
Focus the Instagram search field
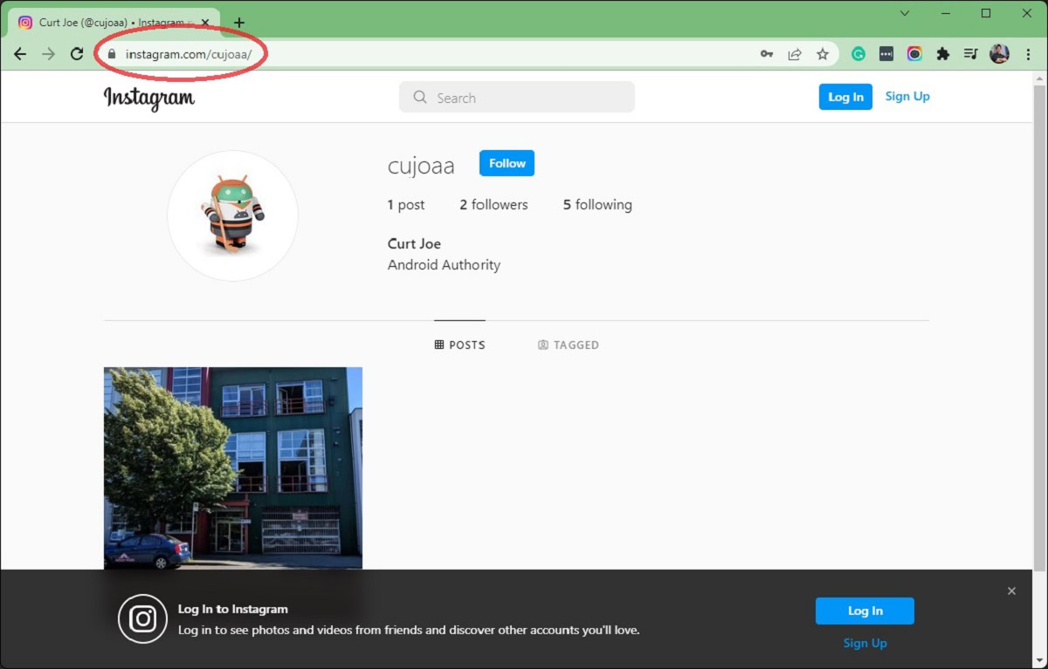point(517,98)
